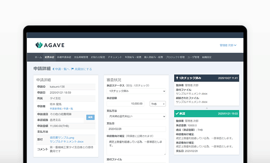Open the ドキュメント menu item

click(x=115, y=57)
